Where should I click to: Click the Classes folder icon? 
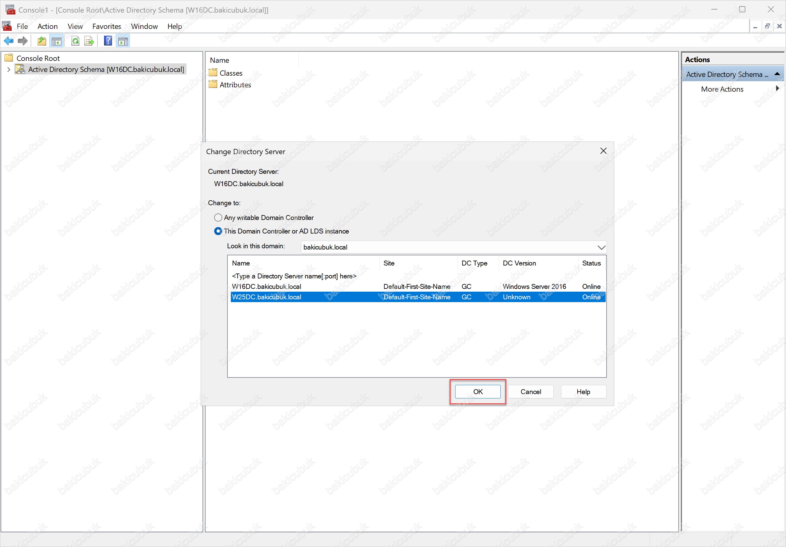[213, 73]
